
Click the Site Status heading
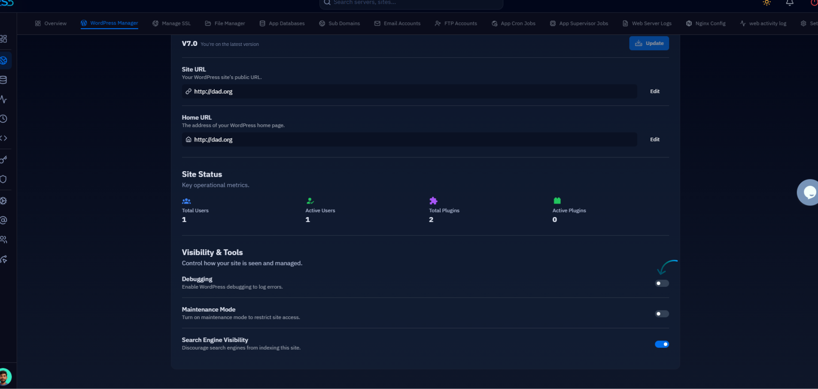(x=202, y=174)
